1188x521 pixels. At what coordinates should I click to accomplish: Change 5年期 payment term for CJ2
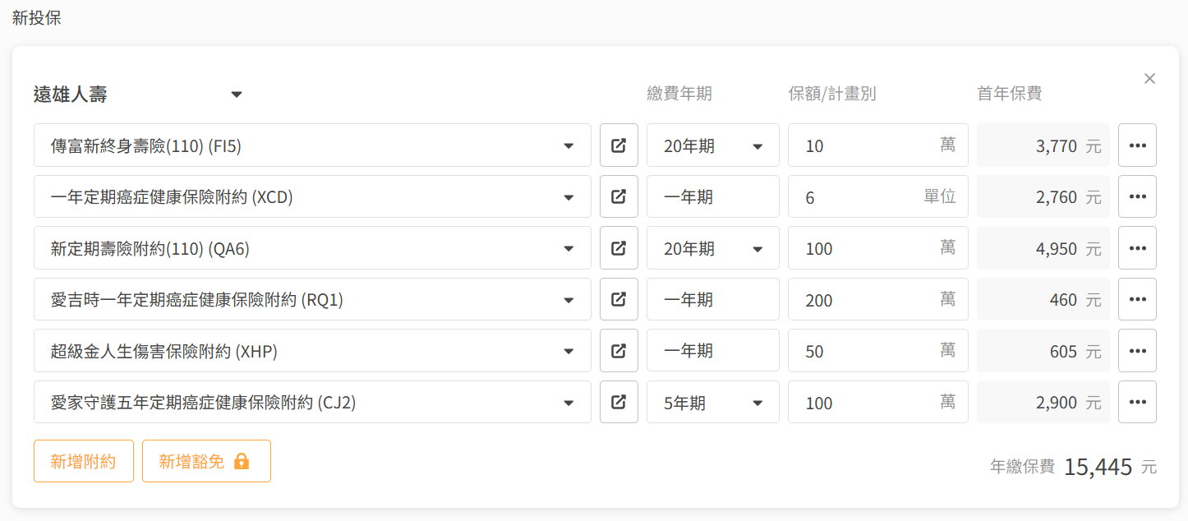(712, 403)
